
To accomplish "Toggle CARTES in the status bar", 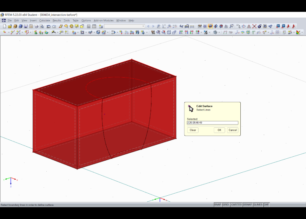I will coord(236,205).
